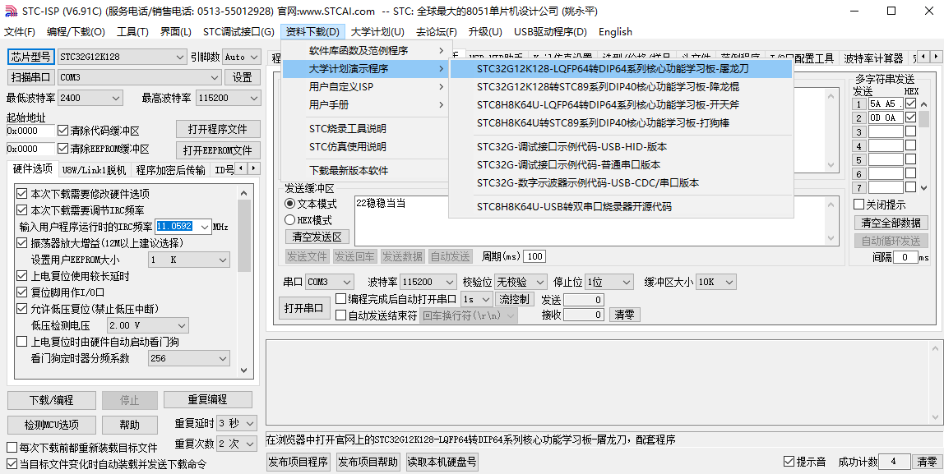Viewport: 944px width, 474px height.
Task: Enable 关闭提示 checkbox
Action: pos(859,205)
